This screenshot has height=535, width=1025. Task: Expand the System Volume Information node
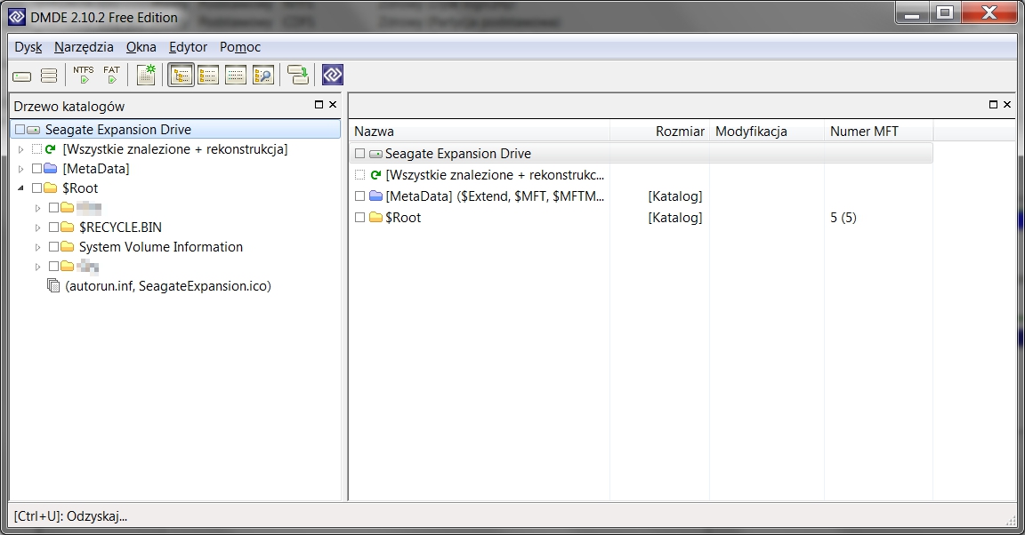tap(38, 248)
